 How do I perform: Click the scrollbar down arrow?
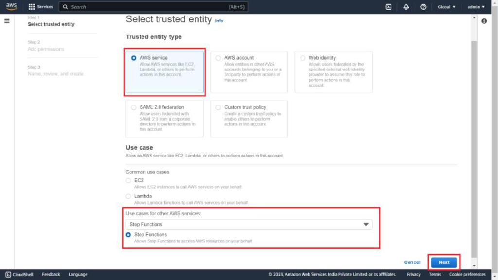(474, 266)
